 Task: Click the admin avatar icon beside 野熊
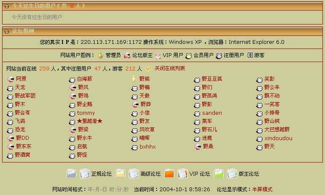point(134,79)
